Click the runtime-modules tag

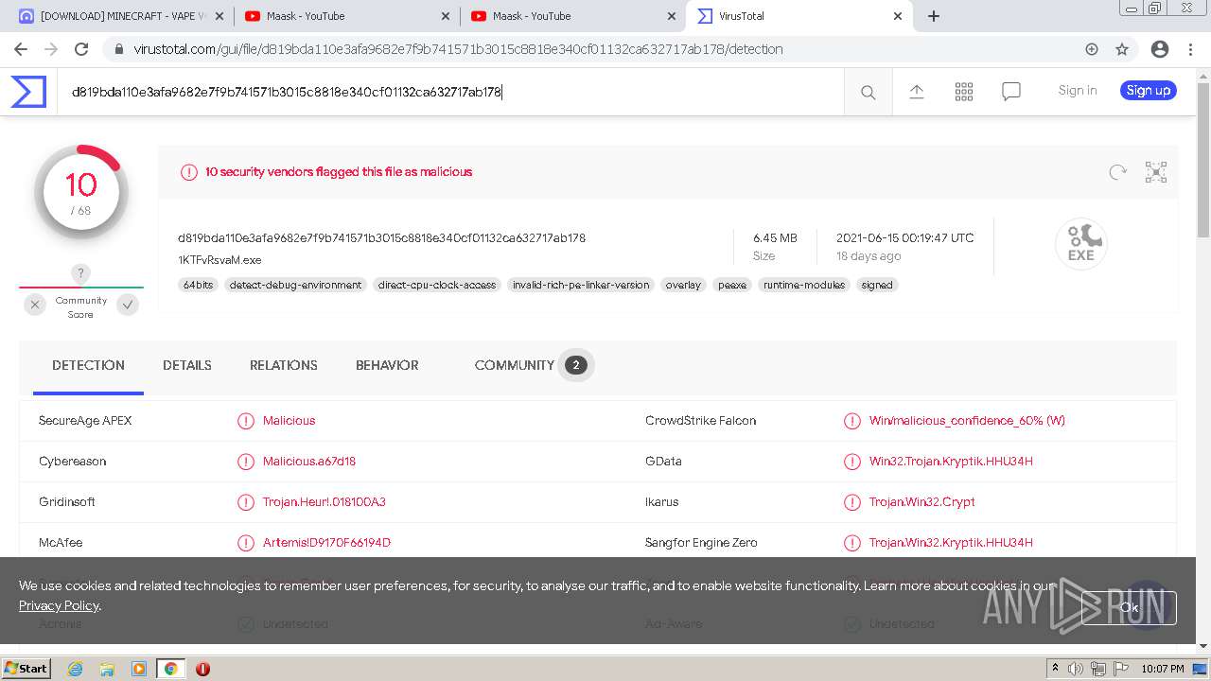click(804, 285)
